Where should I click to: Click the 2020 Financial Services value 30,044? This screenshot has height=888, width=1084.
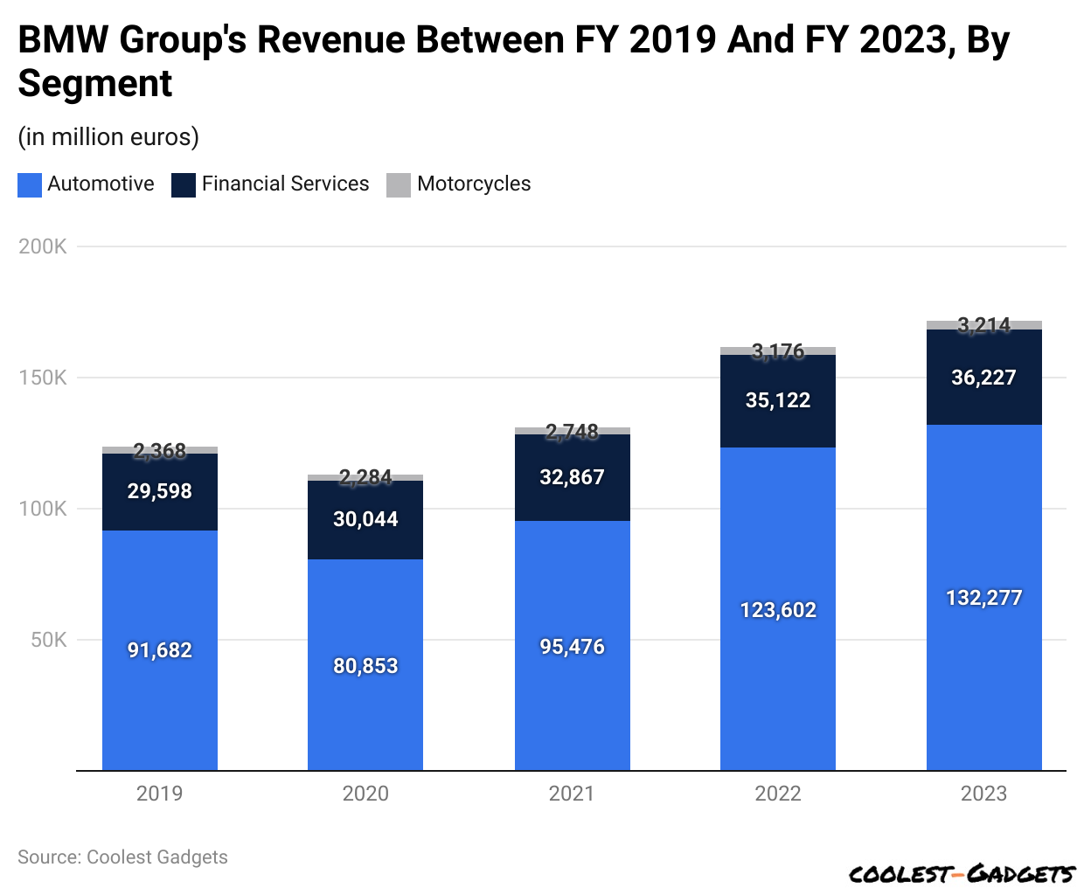click(365, 519)
